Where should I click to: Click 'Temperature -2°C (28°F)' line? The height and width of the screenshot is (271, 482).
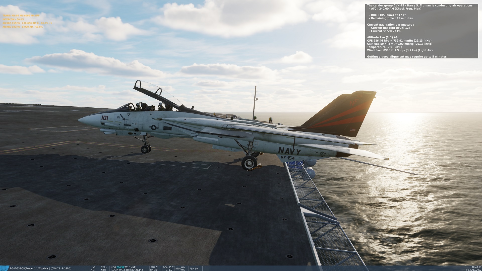pyautogui.click(x=384, y=47)
